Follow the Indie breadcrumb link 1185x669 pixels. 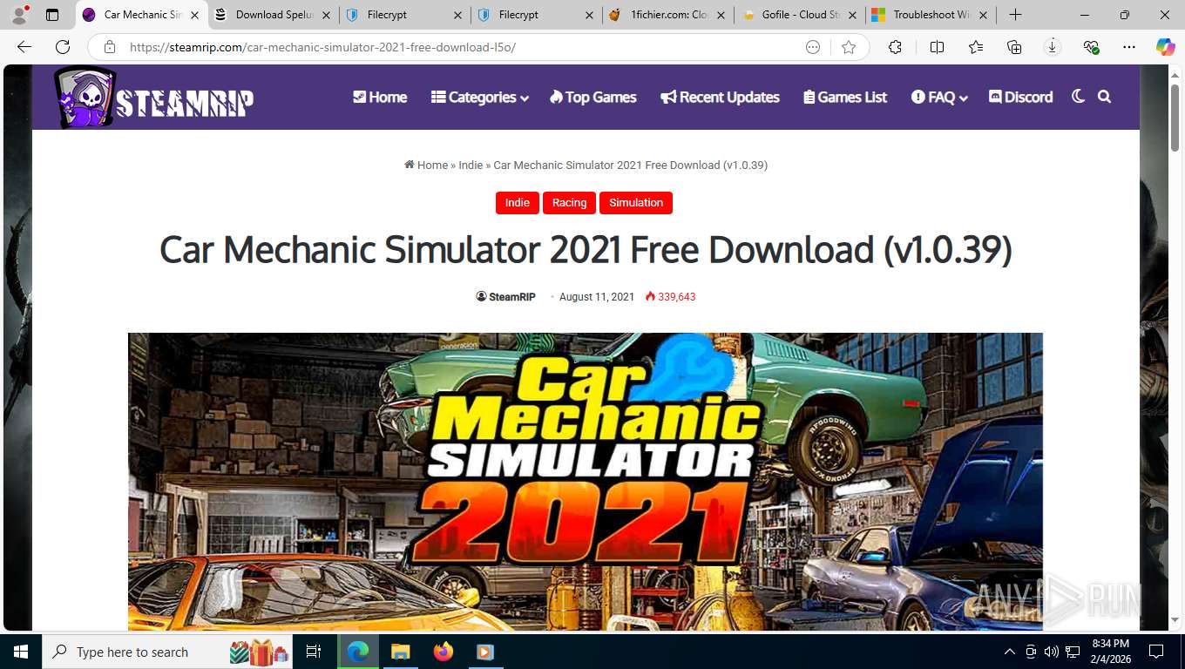(x=471, y=165)
